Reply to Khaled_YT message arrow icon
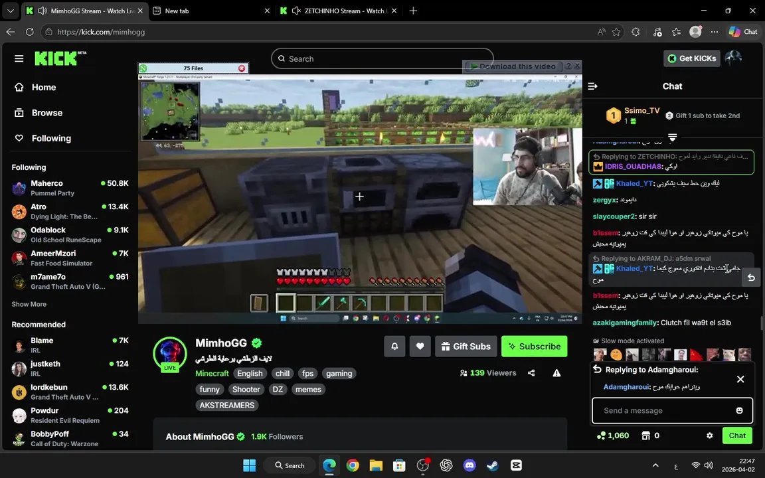Image resolution: width=765 pixels, height=478 pixels. click(751, 278)
